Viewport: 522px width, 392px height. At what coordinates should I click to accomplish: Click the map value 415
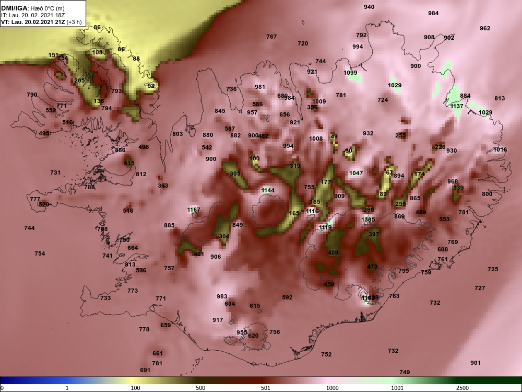[129, 163]
